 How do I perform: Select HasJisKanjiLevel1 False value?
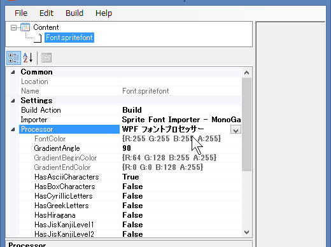(132, 225)
